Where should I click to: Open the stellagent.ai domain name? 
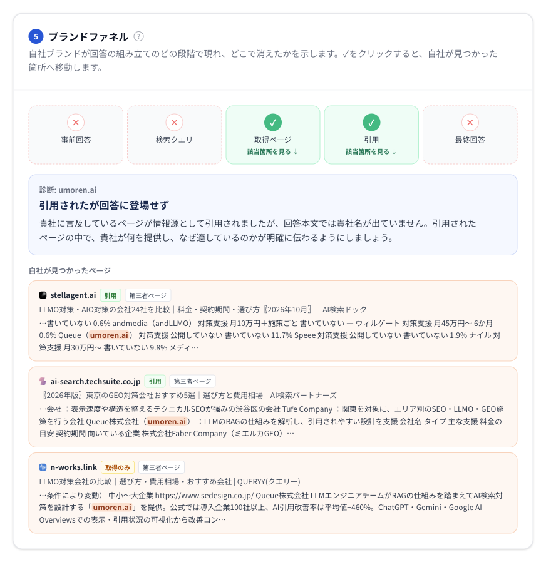pyautogui.click(x=73, y=295)
